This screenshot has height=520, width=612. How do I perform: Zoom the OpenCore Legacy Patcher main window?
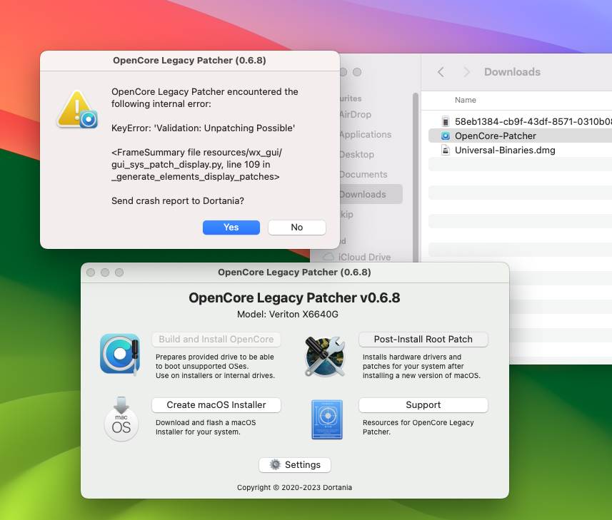(x=119, y=272)
